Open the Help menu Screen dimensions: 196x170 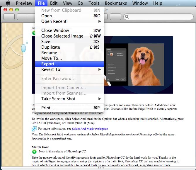tap(158, 3)
